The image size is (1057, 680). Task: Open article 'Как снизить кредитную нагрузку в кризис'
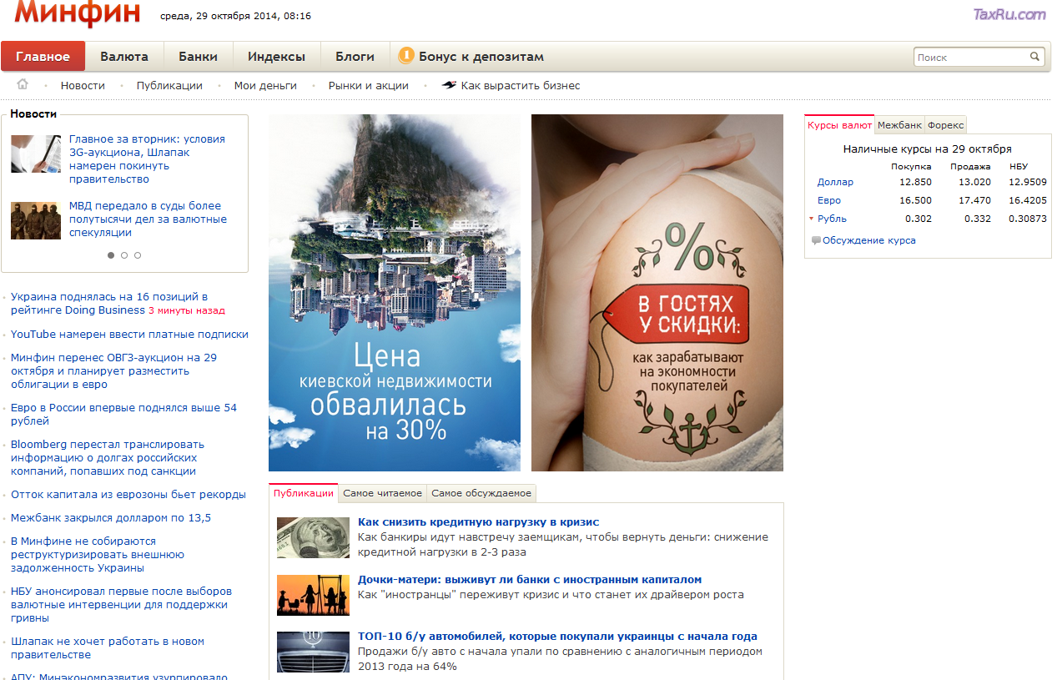(478, 521)
